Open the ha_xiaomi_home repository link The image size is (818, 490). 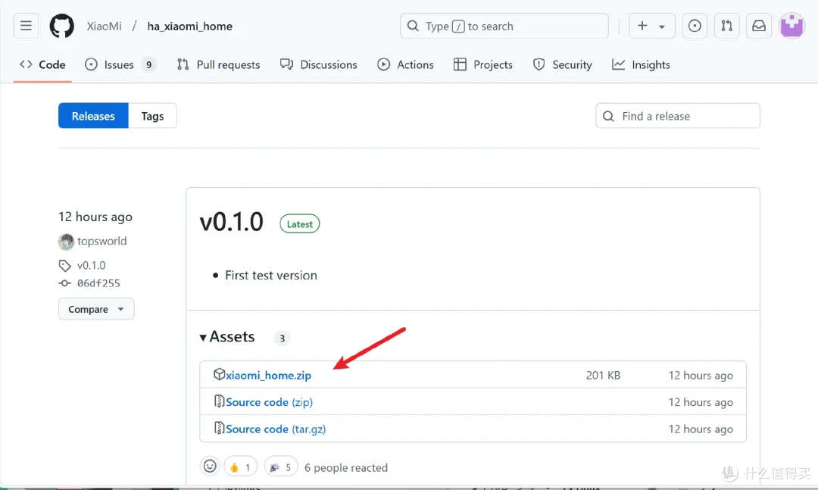point(190,26)
